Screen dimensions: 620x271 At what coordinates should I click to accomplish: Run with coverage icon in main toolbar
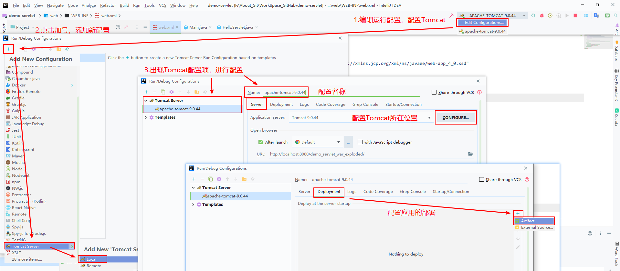click(550, 15)
